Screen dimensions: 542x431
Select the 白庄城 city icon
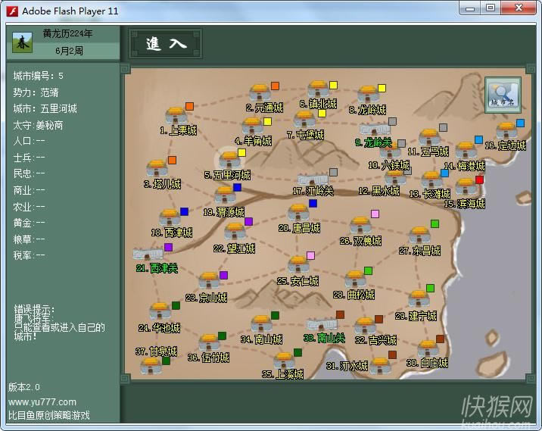(428, 348)
